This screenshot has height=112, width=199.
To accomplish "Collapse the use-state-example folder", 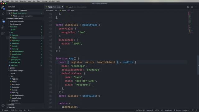I will pyautogui.click(x=16, y=71).
